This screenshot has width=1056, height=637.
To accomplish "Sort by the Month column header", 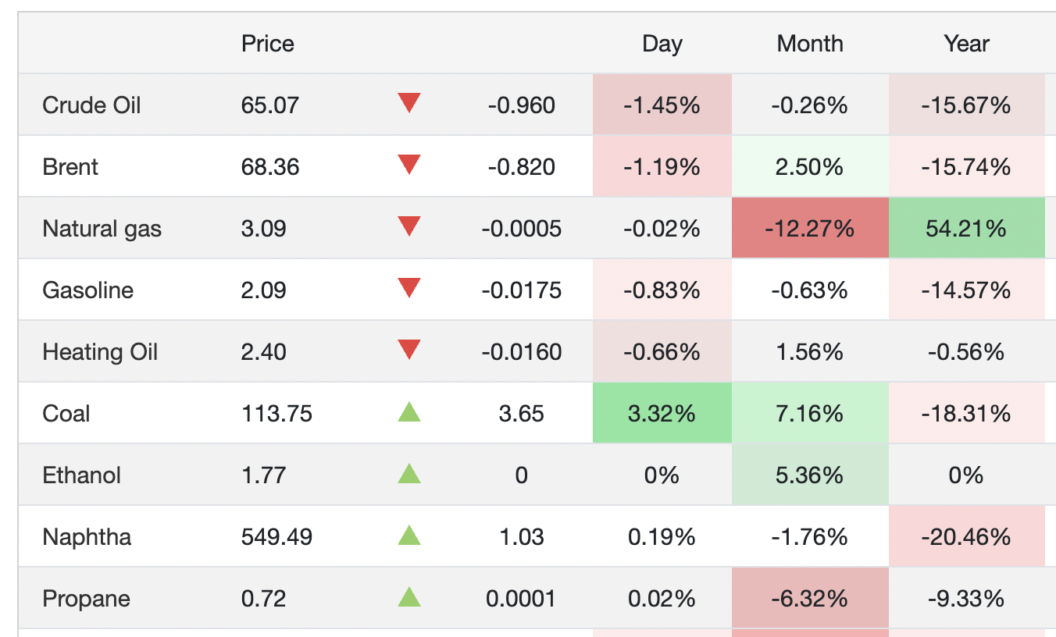I will coord(810,44).
